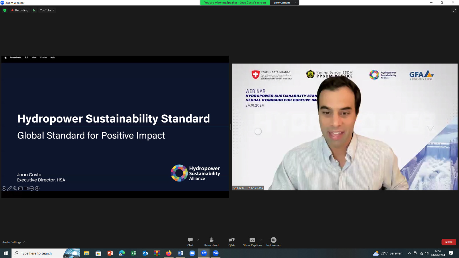
Task: Open Outlook from taskbar
Action: coord(145,253)
